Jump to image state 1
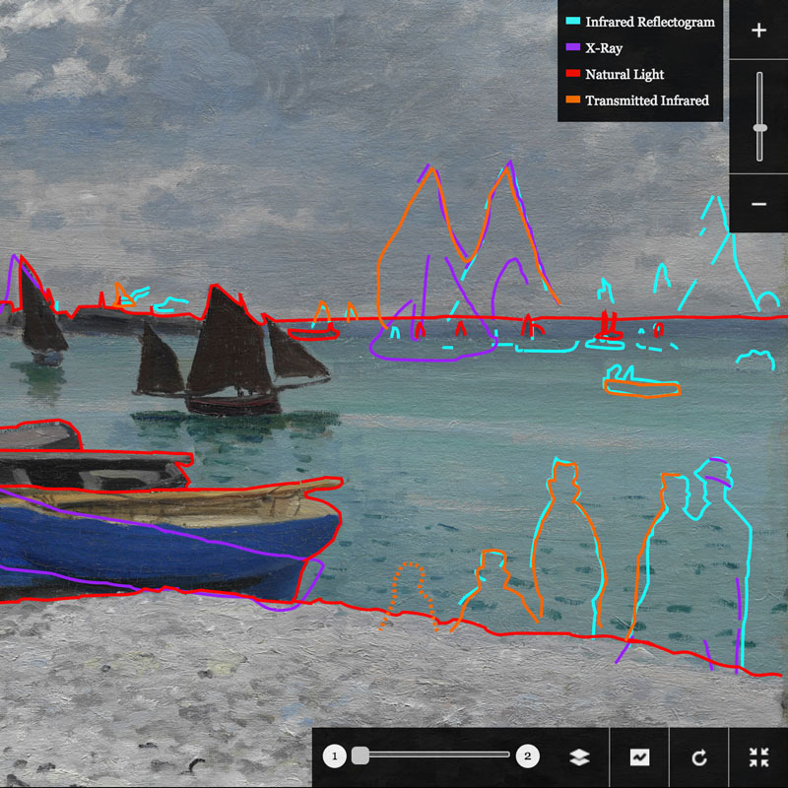788x788 pixels. click(334, 755)
